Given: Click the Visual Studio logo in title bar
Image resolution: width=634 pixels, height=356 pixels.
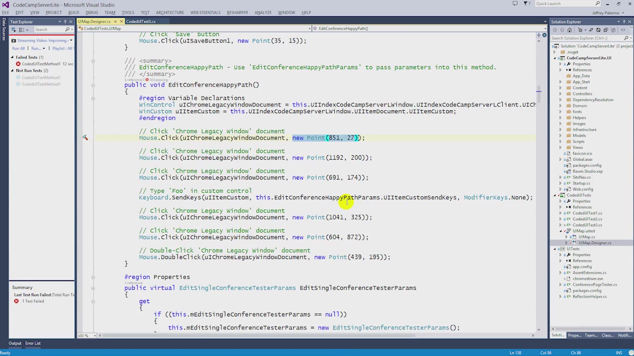Looking at the screenshot, I should (x=5, y=4).
